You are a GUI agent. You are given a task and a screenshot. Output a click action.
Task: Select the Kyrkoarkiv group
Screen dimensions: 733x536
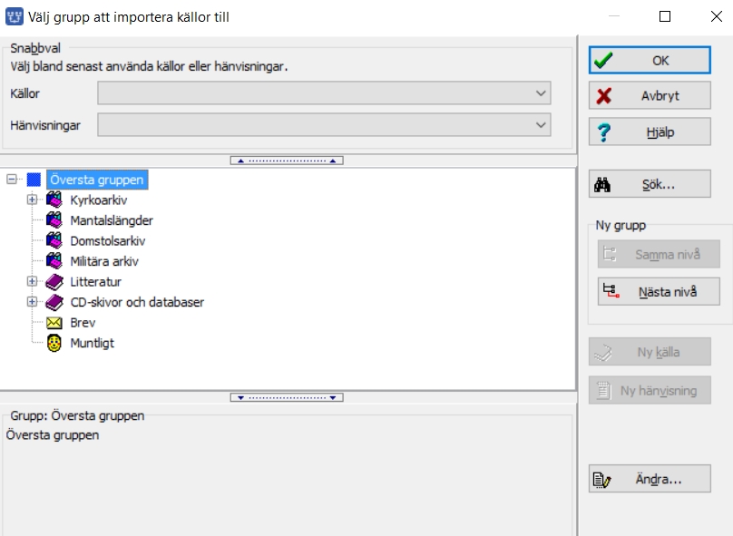tap(99, 200)
